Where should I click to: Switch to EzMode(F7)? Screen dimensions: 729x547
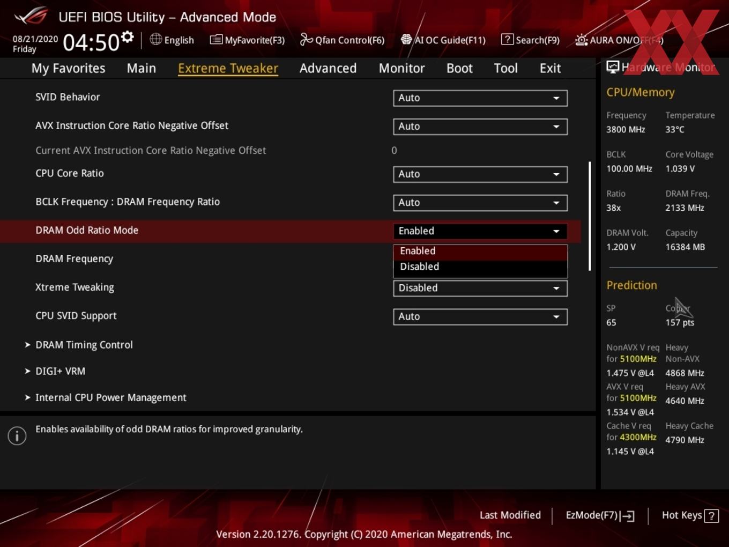pyautogui.click(x=600, y=515)
